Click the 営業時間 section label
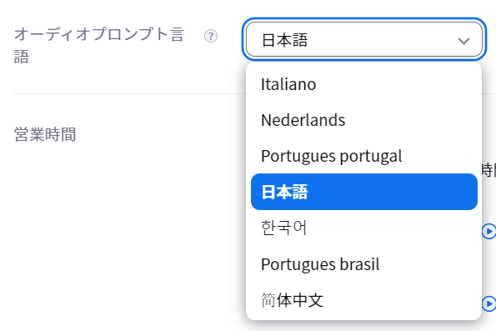496x331 pixels. [x=45, y=134]
